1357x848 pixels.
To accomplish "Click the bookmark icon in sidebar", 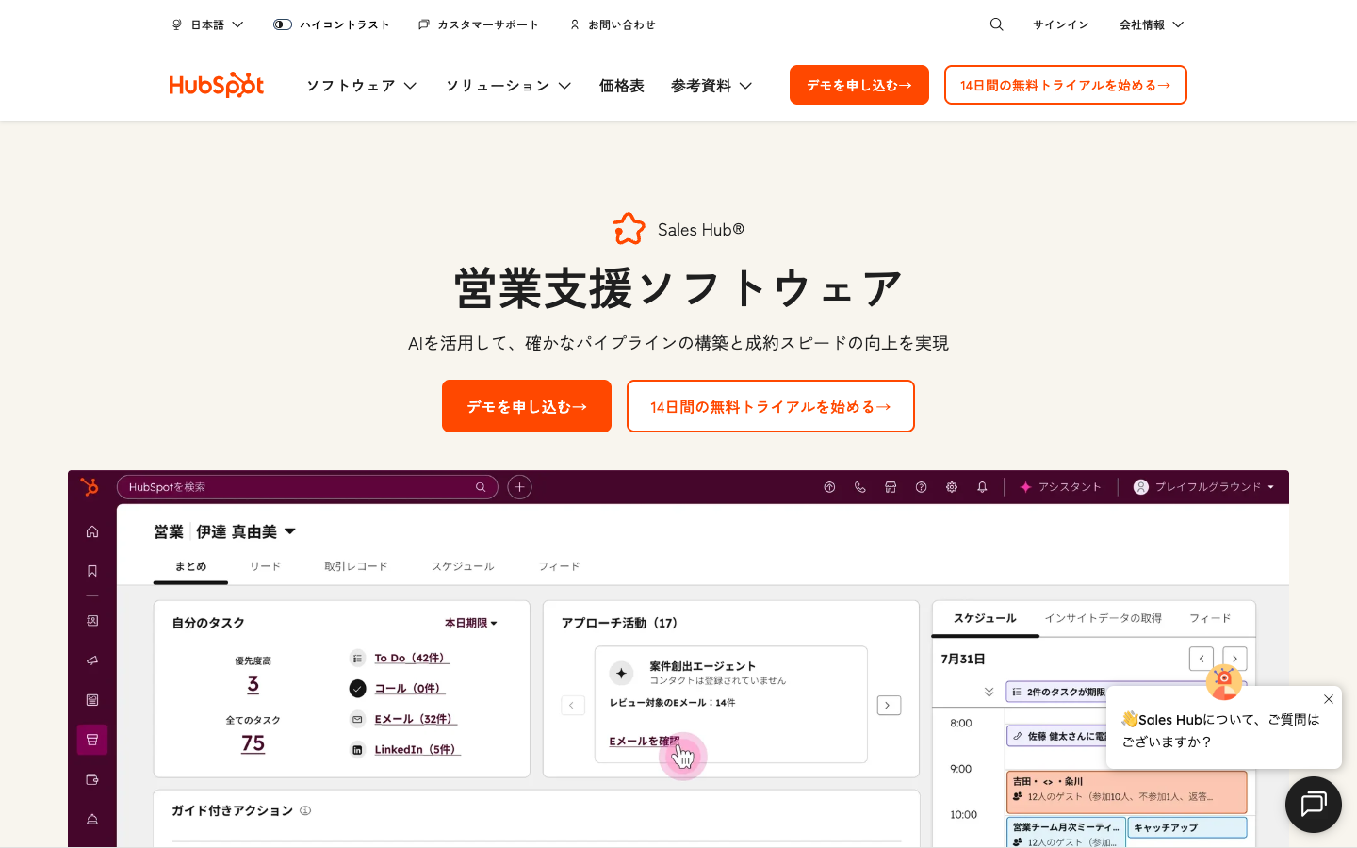I will pyautogui.click(x=92, y=571).
